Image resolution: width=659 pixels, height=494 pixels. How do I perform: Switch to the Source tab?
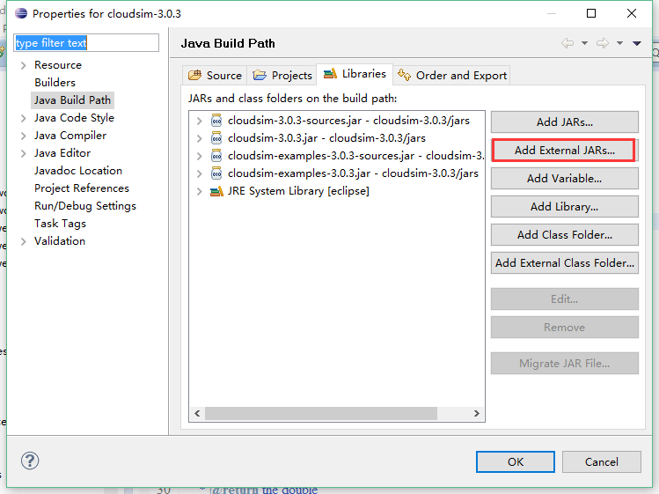click(215, 75)
